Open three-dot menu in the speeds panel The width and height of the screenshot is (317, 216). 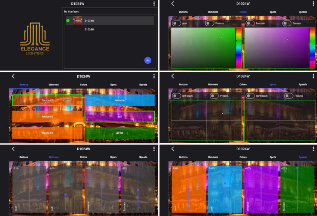(x=312, y=148)
